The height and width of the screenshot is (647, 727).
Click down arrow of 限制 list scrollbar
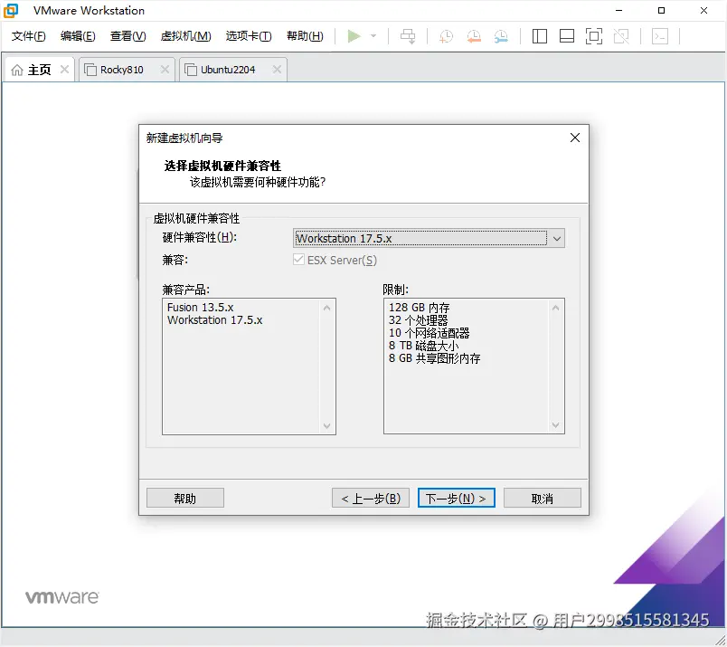coord(555,425)
